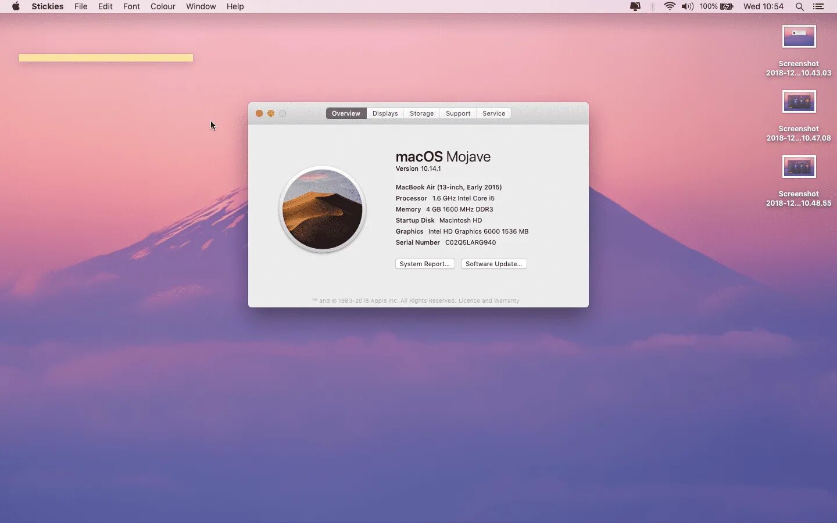Close the About This Mac window
Viewport: 837px width, 523px height.
pos(259,113)
